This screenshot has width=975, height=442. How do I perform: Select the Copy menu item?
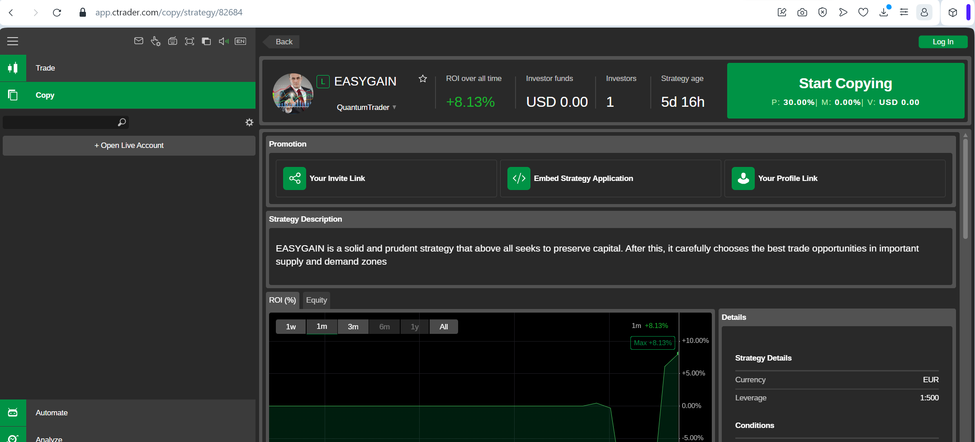(x=128, y=95)
